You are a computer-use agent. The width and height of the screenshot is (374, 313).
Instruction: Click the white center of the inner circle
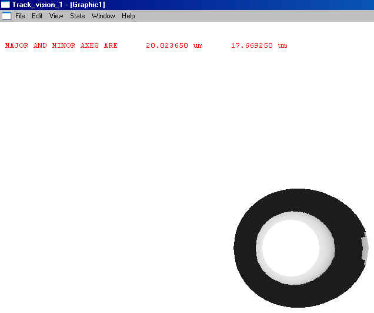pyautogui.click(x=290, y=251)
